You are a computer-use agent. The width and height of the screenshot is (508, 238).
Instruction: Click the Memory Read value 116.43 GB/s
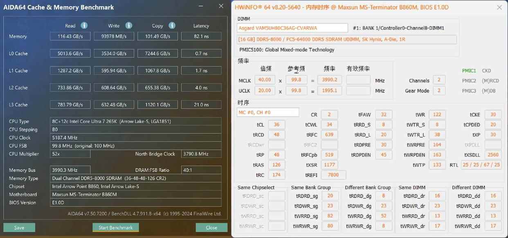[x=70, y=36]
